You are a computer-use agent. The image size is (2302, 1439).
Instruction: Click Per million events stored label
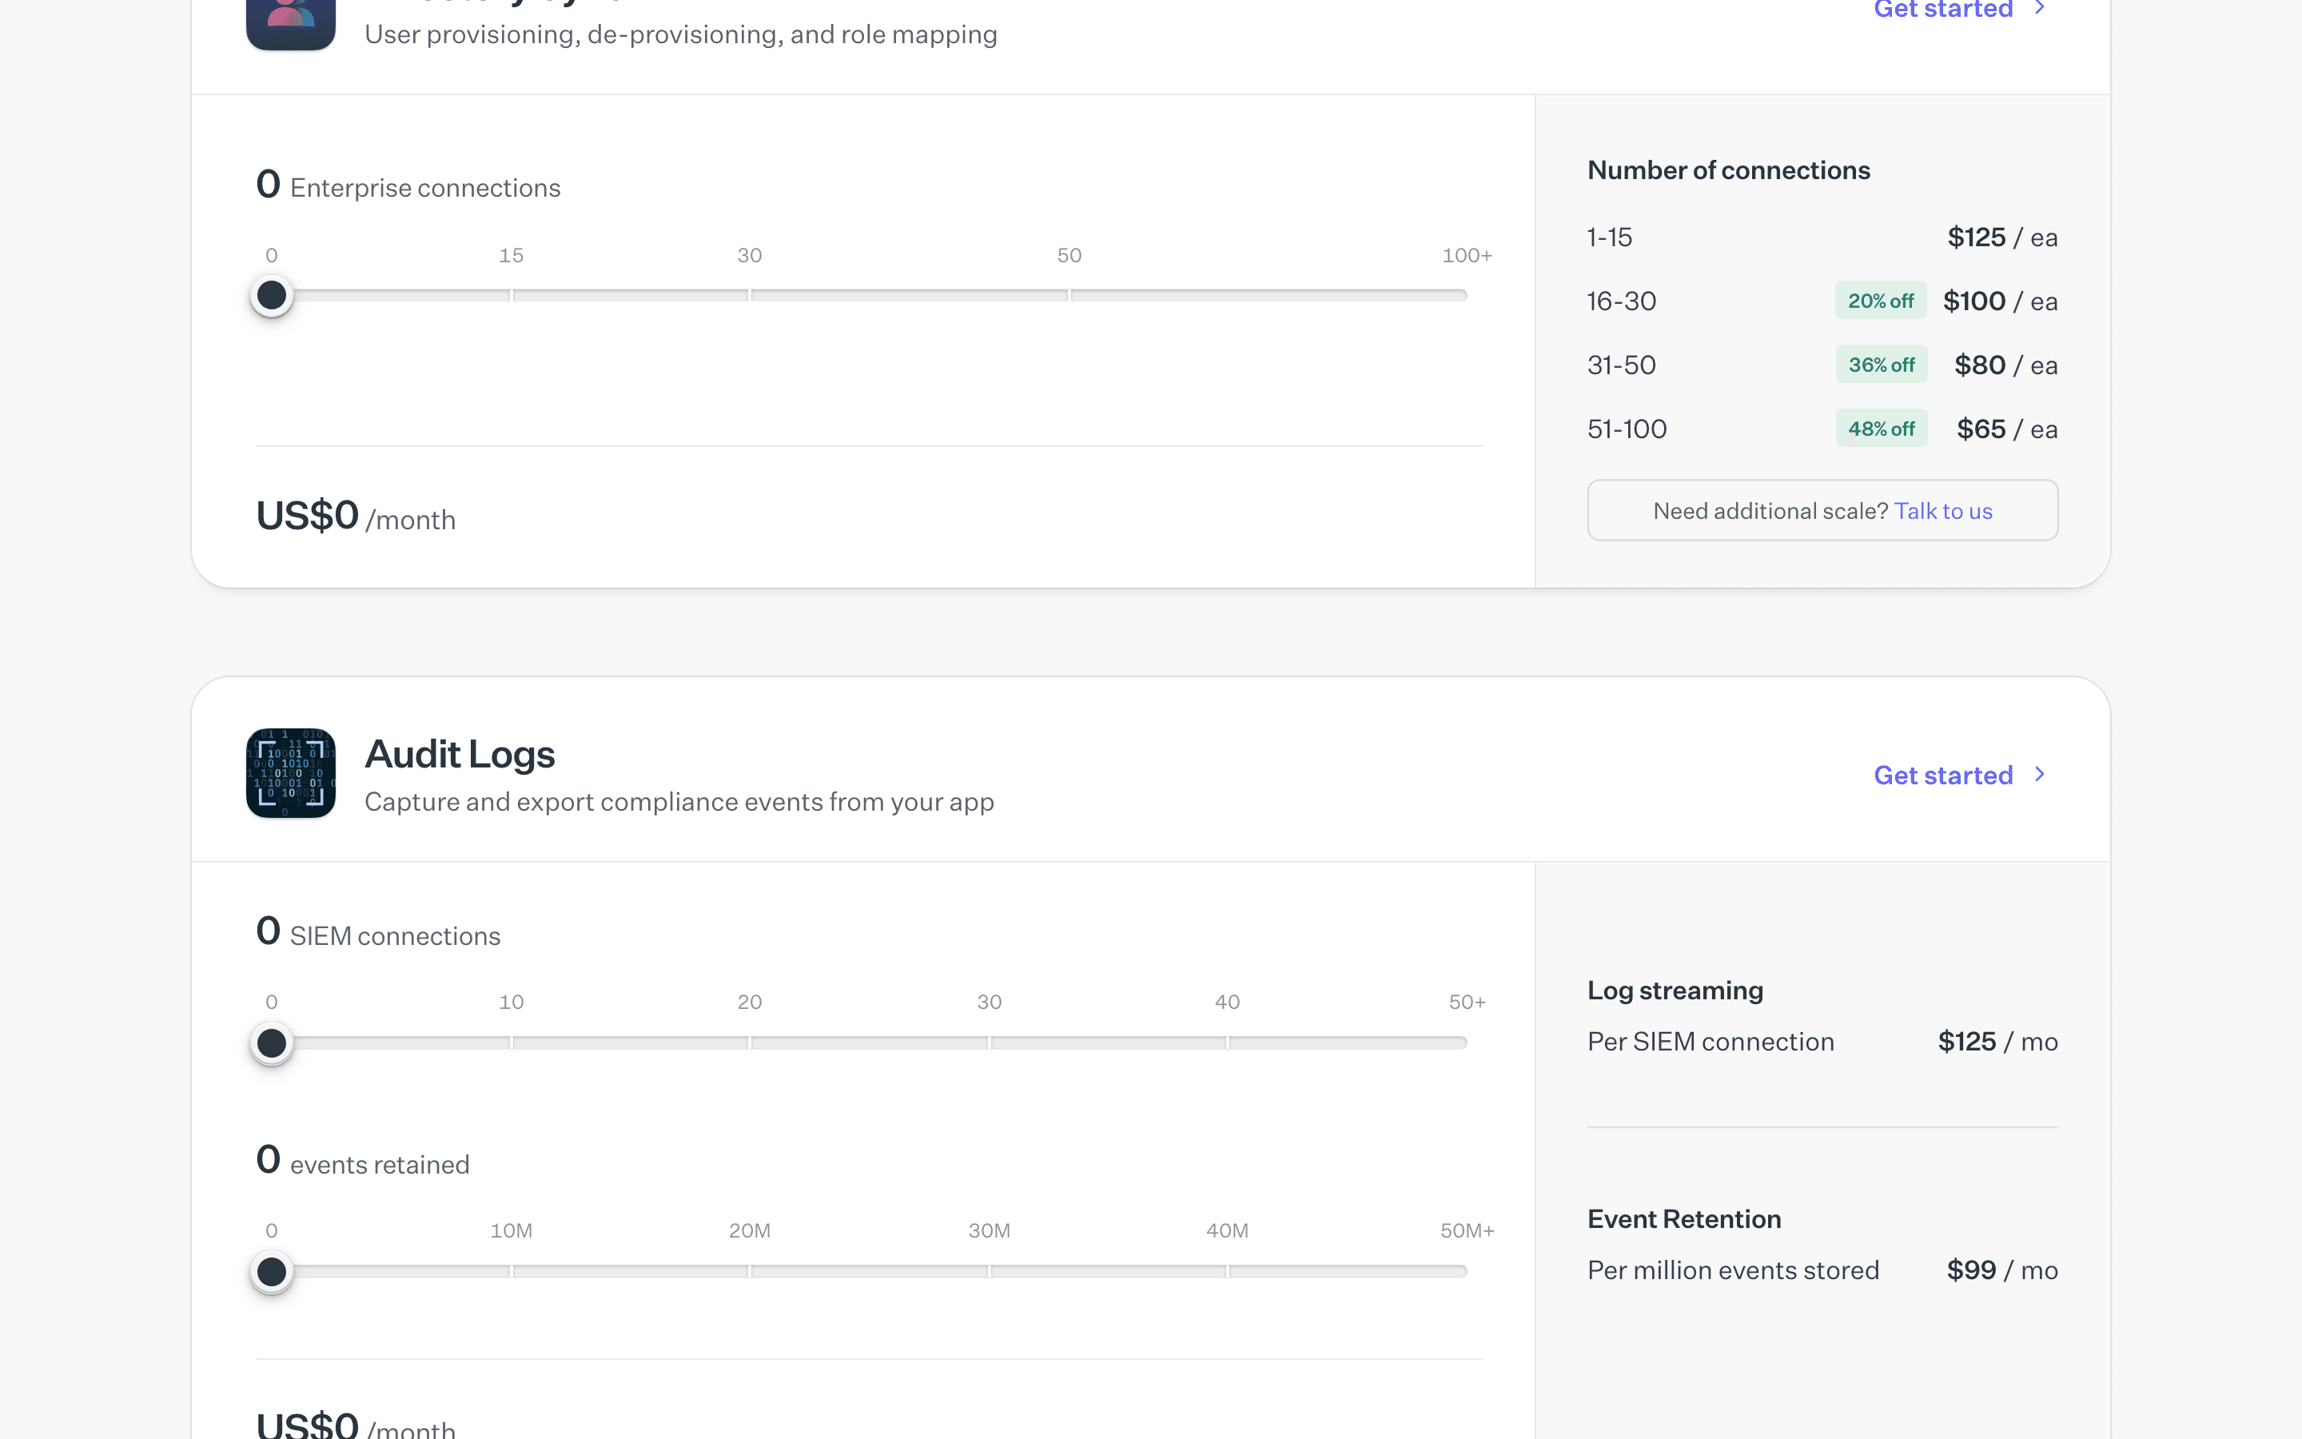coord(1733,1270)
